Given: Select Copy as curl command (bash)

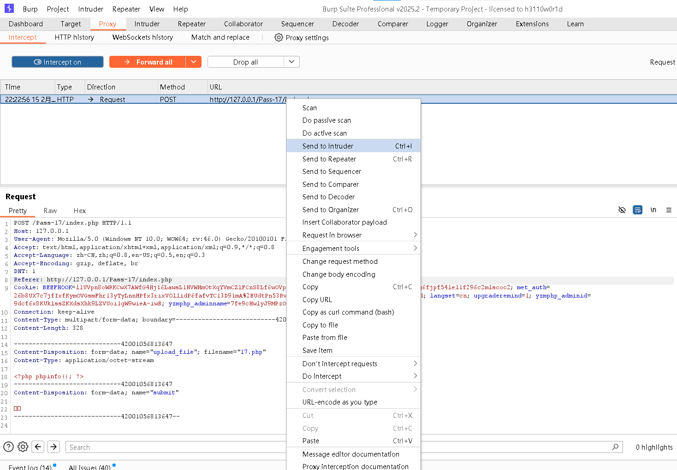Looking at the screenshot, I should click(x=353, y=312).
